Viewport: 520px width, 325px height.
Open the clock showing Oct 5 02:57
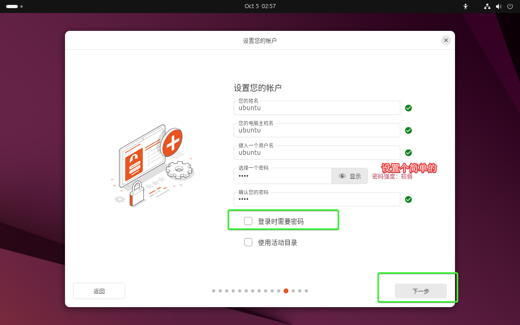[260, 6]
